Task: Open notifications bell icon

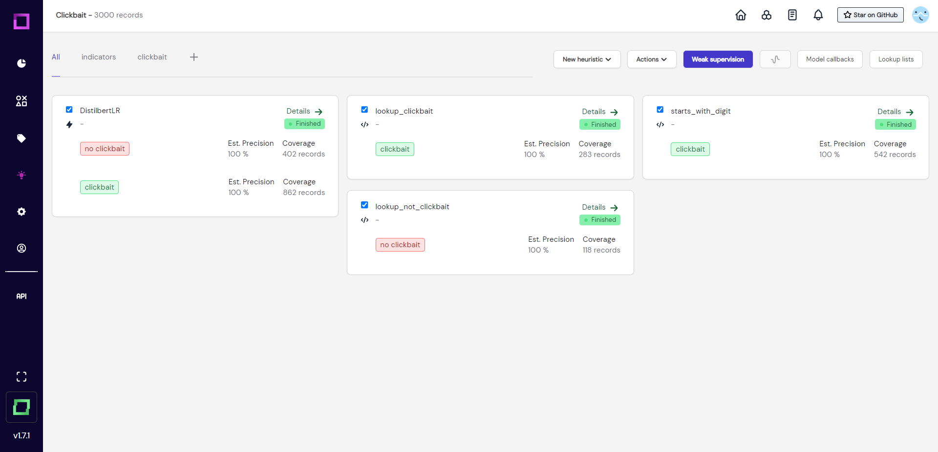Action: 818,15
